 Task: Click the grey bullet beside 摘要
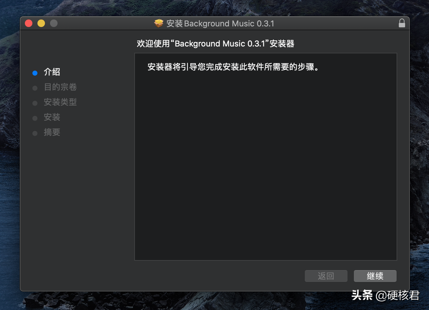35,133
